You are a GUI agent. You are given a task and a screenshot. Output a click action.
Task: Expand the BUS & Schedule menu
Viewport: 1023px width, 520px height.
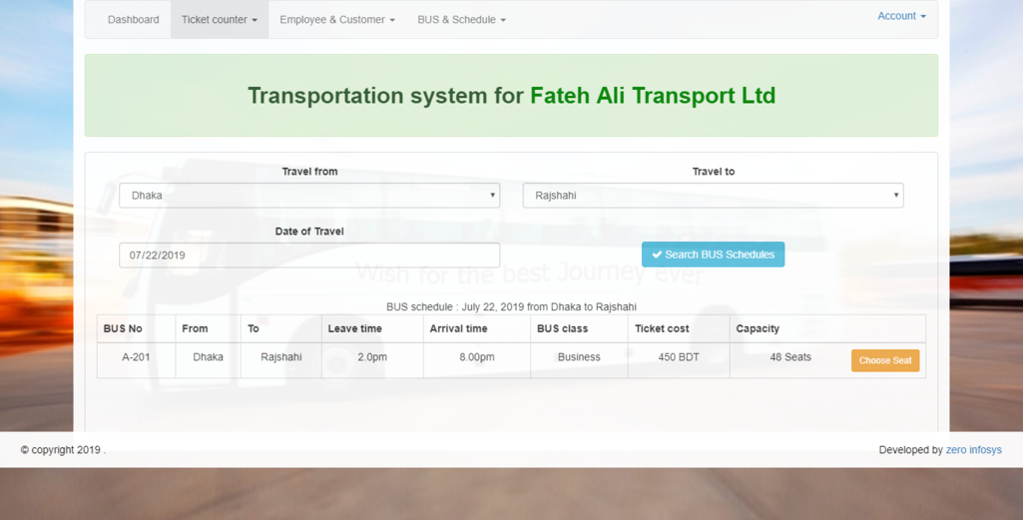(461, 20)
